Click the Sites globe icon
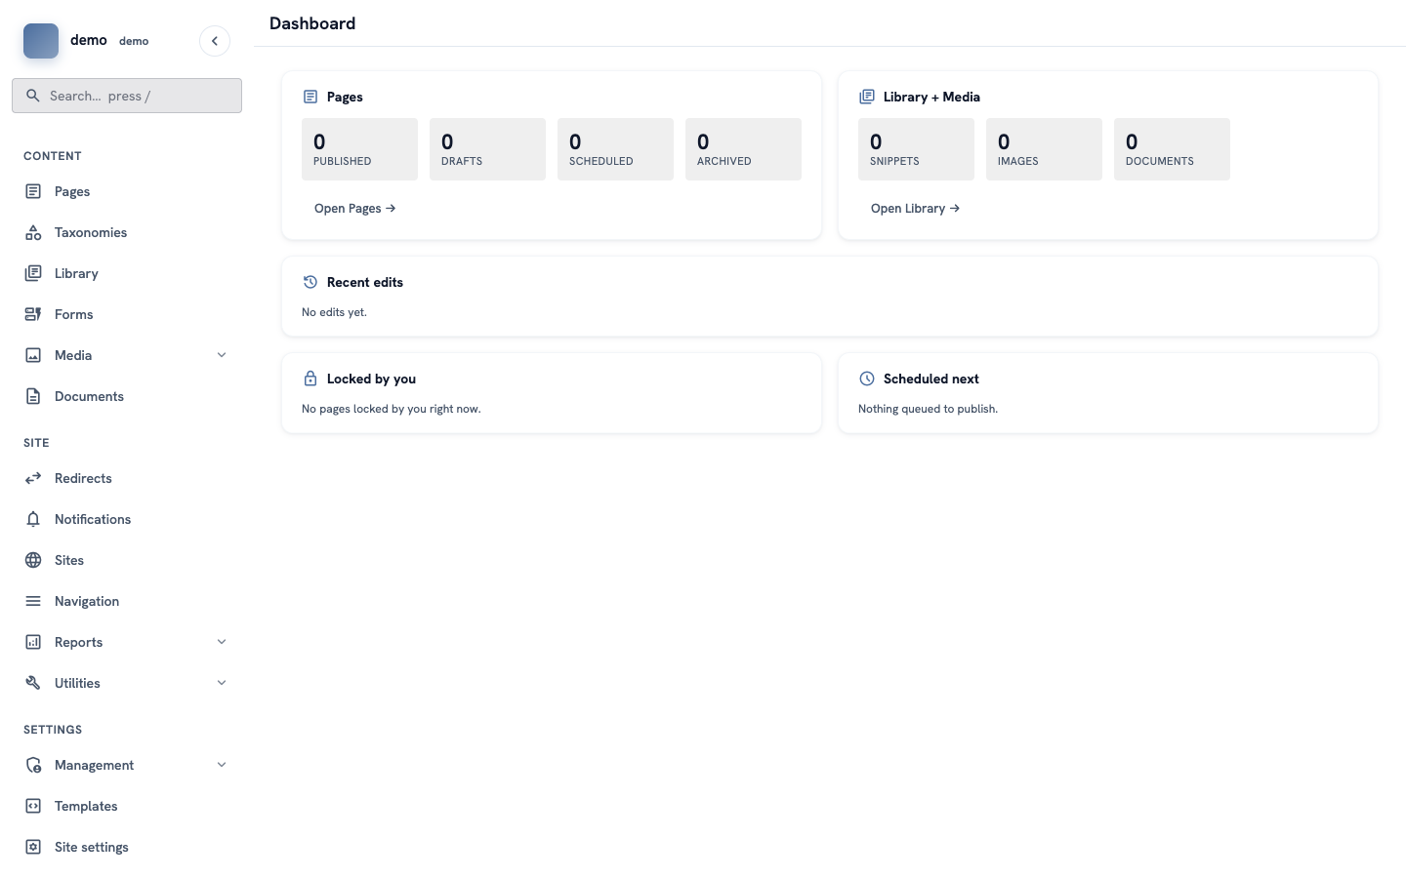The image size is (1406, 878). [x=33, y=560]
